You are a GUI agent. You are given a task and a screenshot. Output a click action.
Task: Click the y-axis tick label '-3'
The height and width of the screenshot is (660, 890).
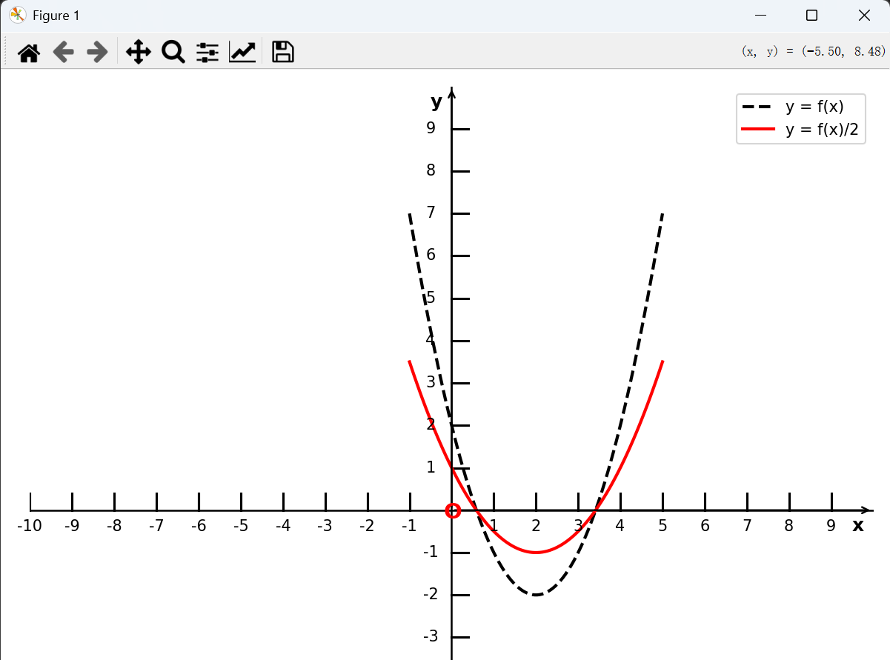pos(431,636)
